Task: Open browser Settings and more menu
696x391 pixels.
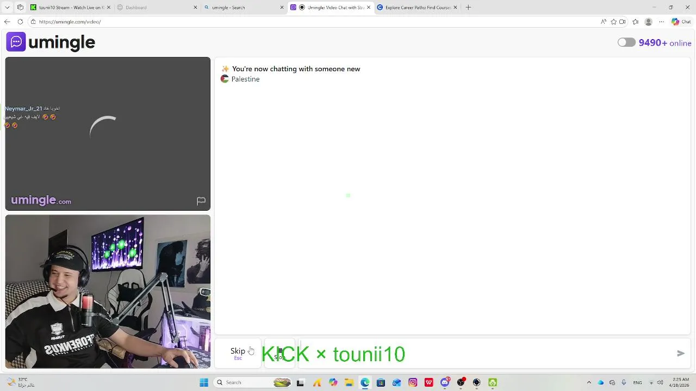Action: [661, 22]
